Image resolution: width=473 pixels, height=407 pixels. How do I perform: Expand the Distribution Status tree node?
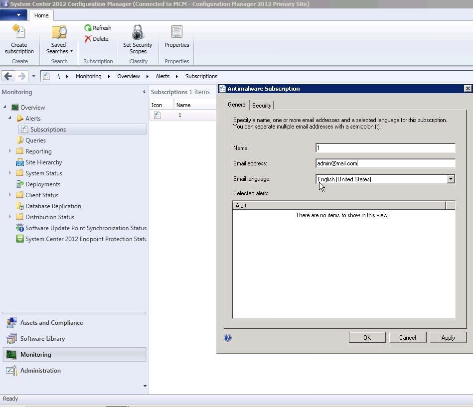pos(10,217)
